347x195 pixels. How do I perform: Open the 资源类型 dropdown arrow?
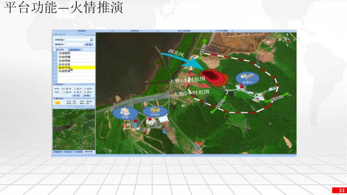pos(91,39)
